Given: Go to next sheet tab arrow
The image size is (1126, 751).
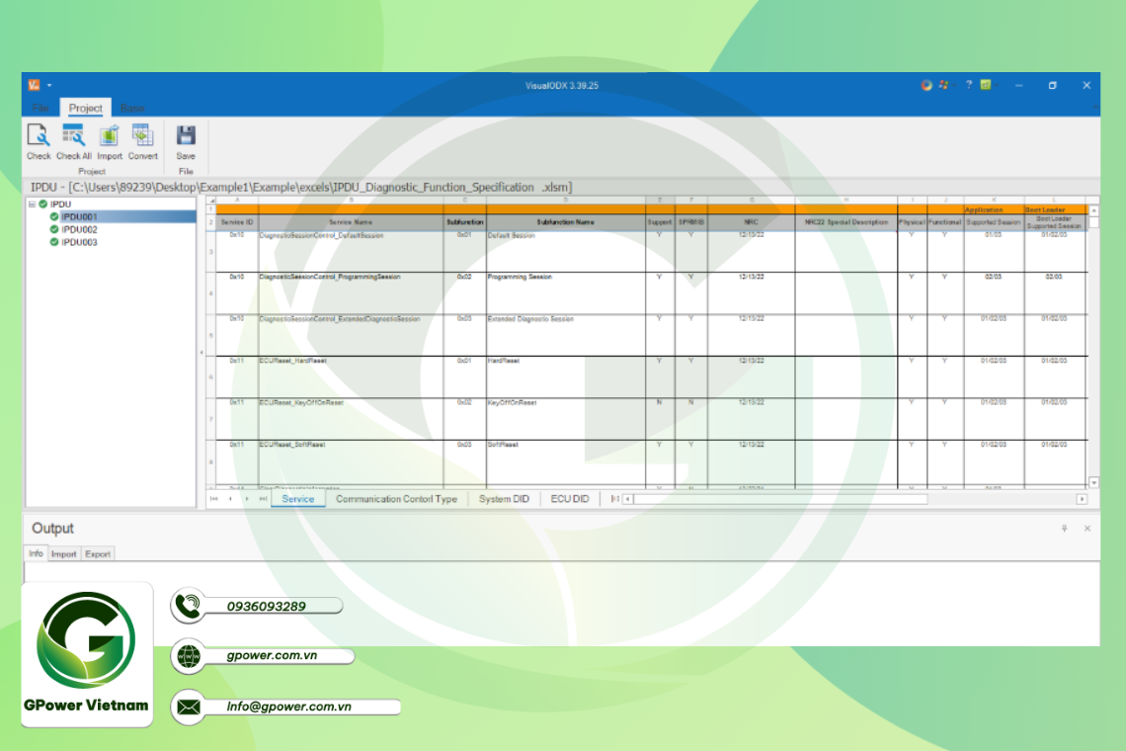Looking at the screenshot, I should 246,499.
